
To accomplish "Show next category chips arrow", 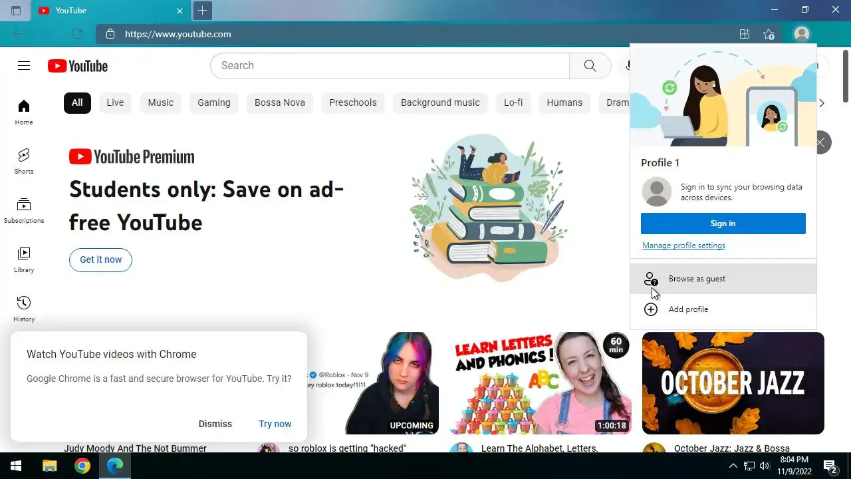I will coord(822,102).
